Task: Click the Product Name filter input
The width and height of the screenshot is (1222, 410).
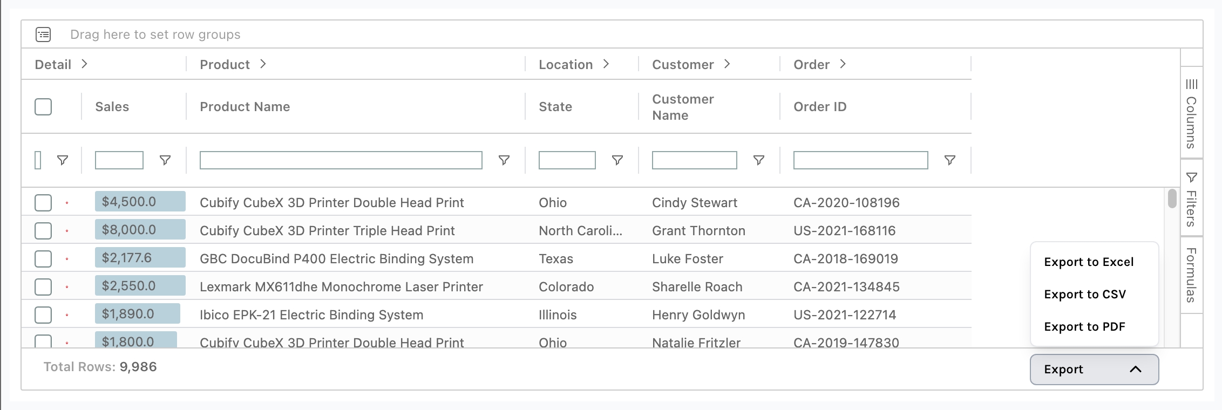Action: 341,160
